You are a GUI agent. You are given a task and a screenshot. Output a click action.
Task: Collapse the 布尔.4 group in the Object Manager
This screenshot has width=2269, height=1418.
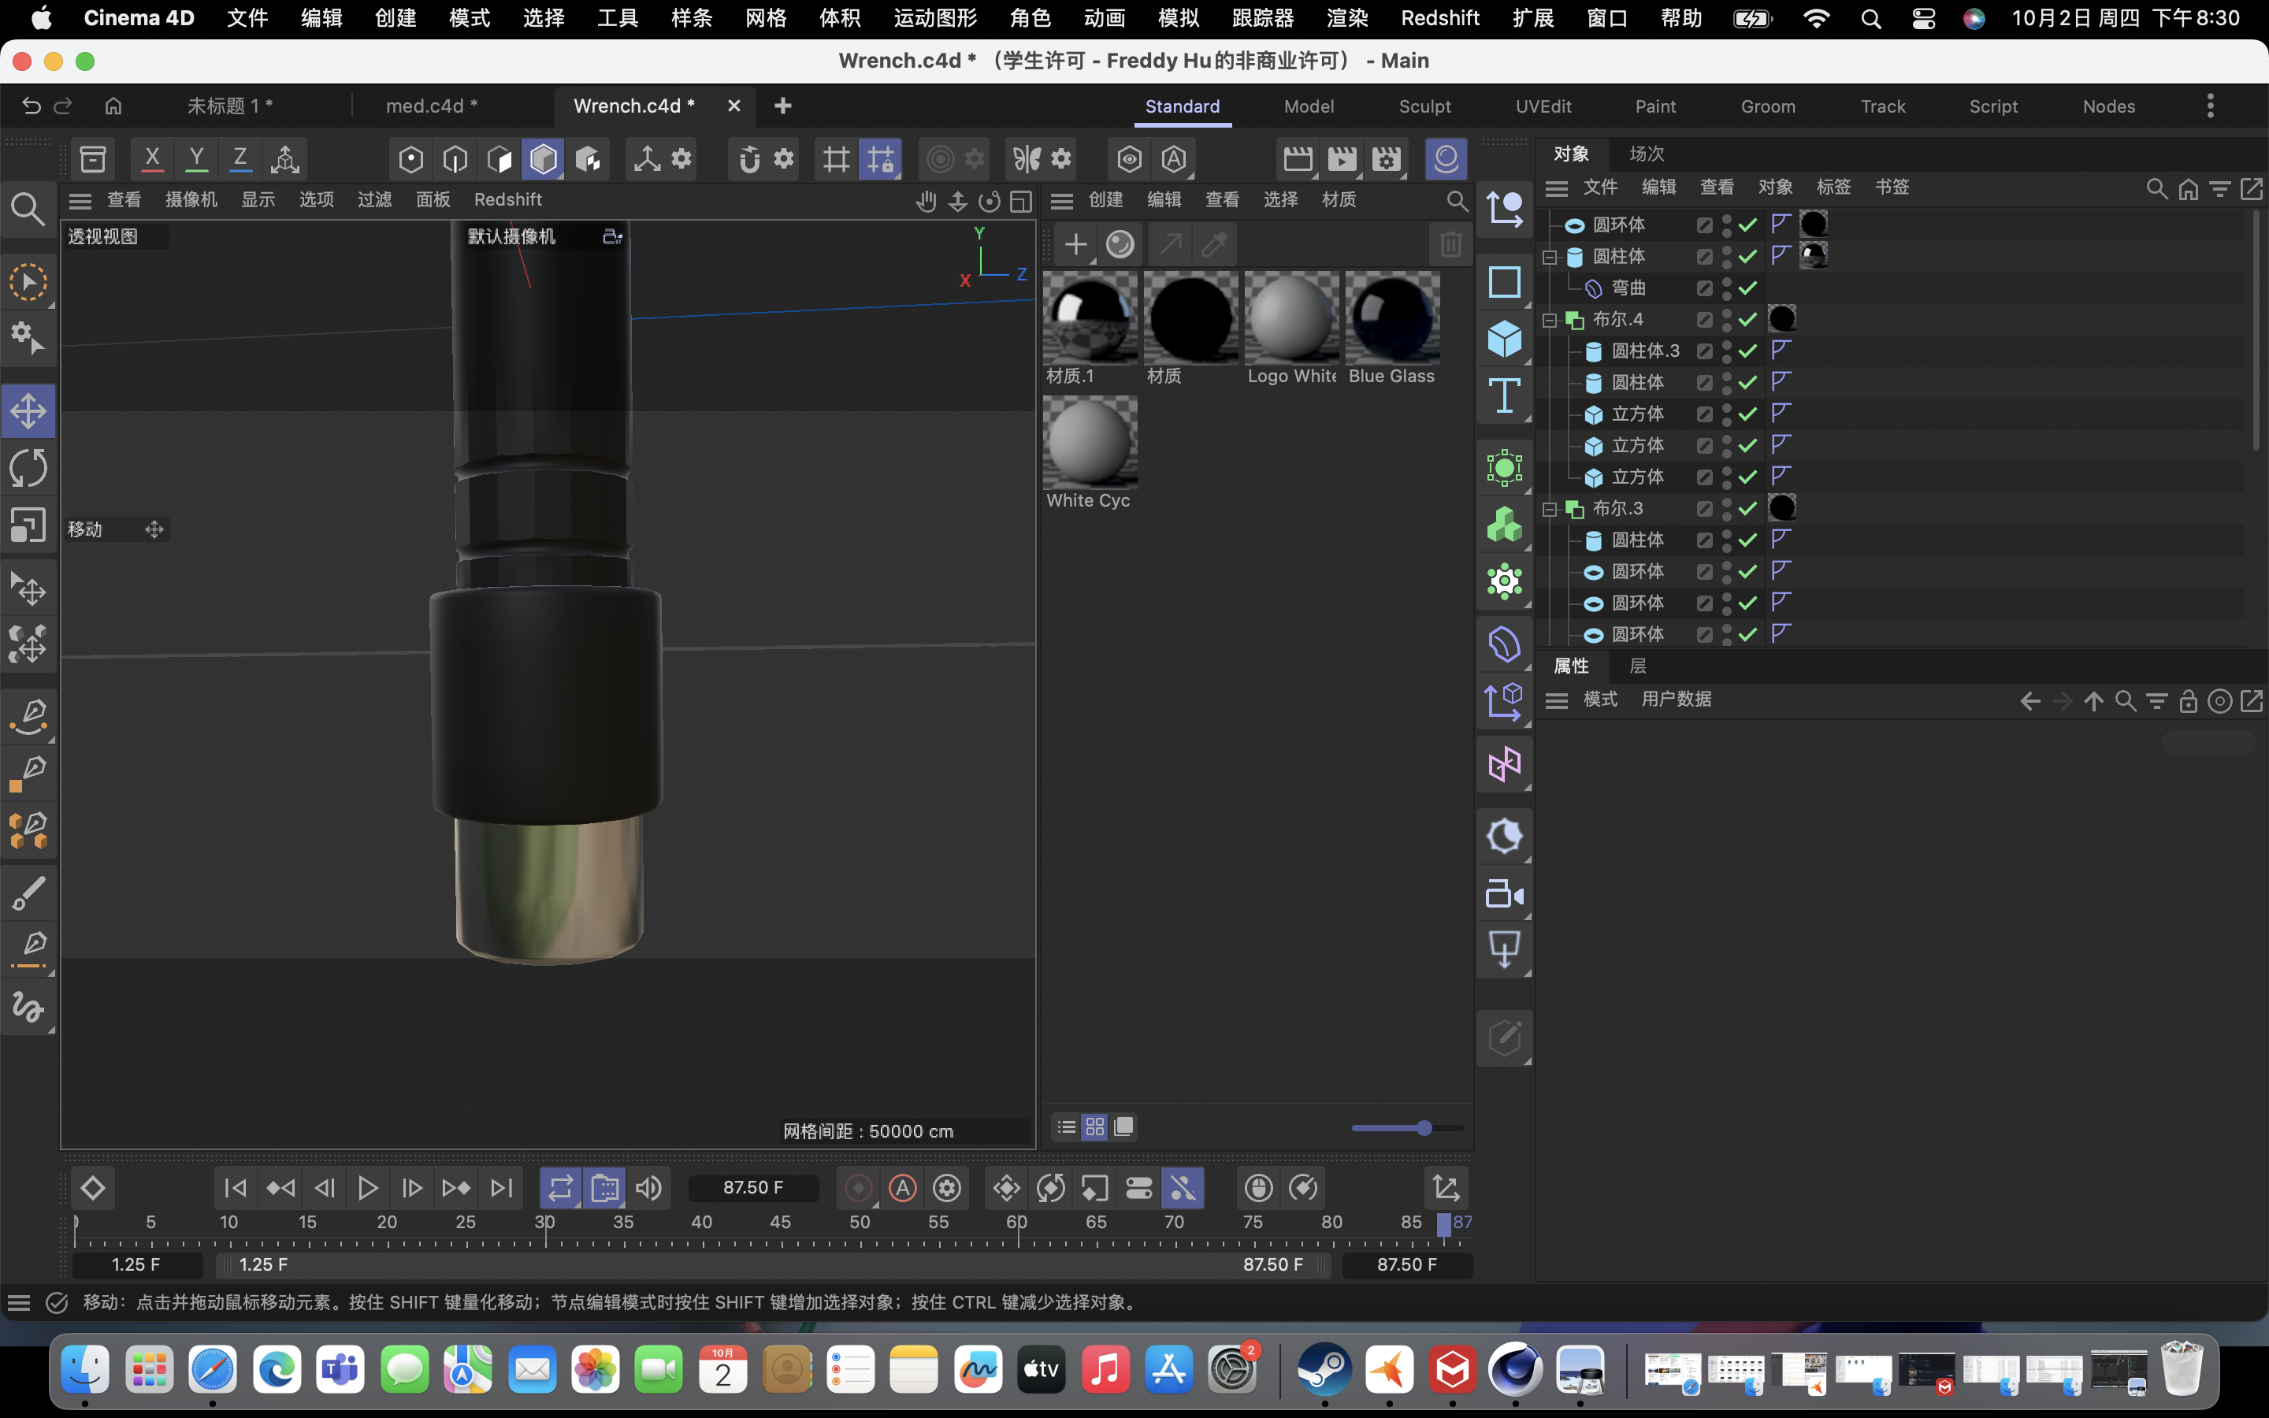tap(1549, 320)
